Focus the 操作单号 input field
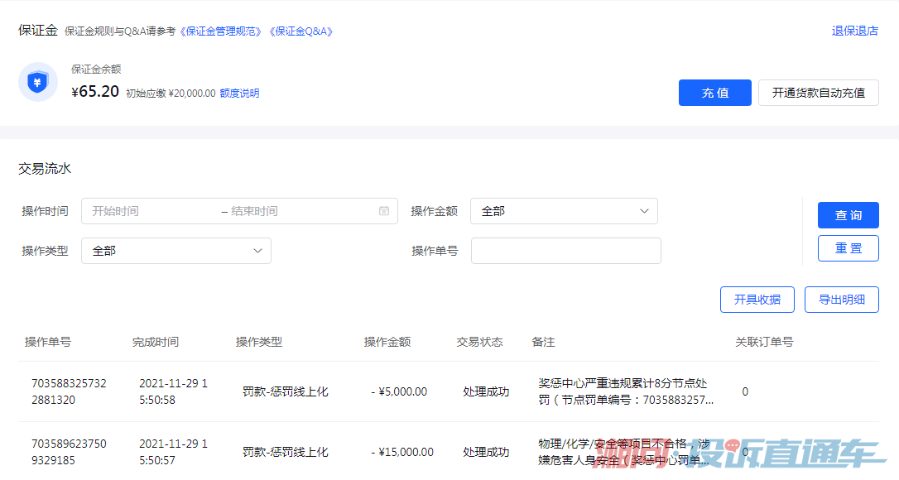 566,251
